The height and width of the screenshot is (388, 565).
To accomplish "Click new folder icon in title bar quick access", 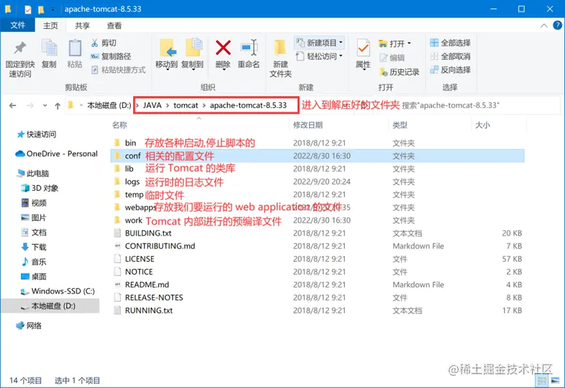I will (41, 9).
